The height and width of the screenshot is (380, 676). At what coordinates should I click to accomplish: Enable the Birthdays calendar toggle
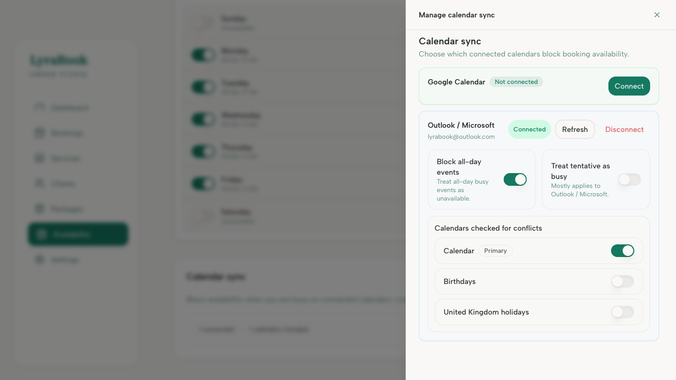(x=622, y=281)
